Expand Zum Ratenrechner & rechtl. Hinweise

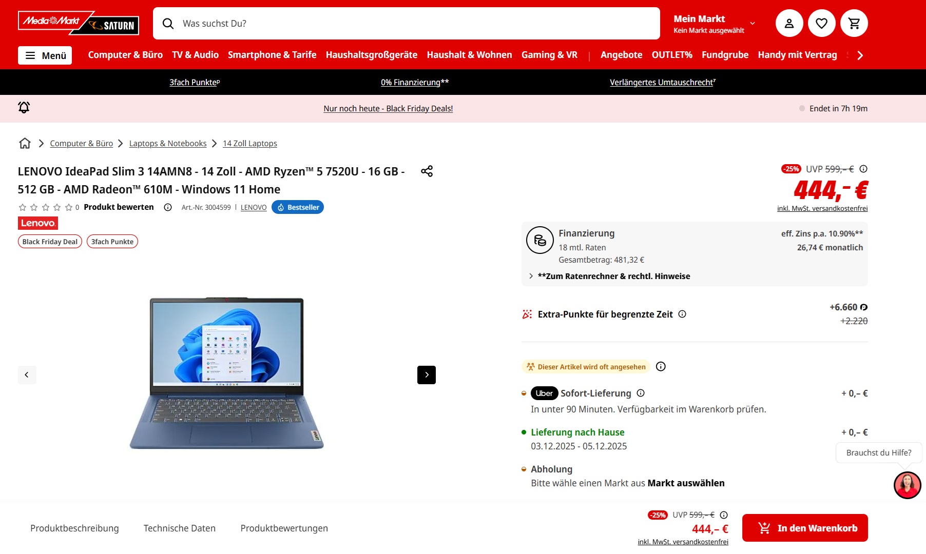click(x=609, y=276)
